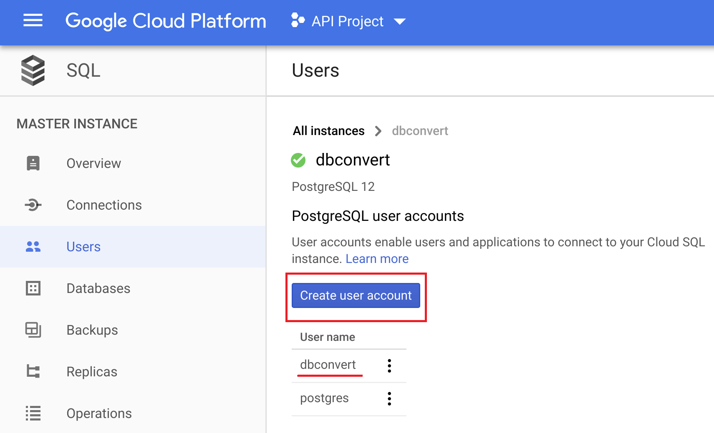Image resolution: width=714 pixels, height=433 pixels.
Task: Click the Backups sidebar icon
Action: (33, 330)
